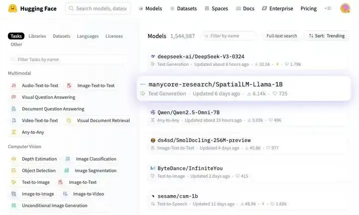
Task: Click the Visual Question Answering icon
Action: 14,97
